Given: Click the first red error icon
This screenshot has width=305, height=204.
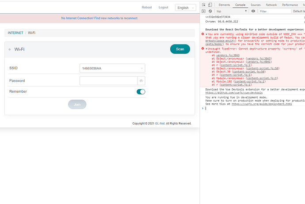Looking at the screenshot, I should 203,34.
